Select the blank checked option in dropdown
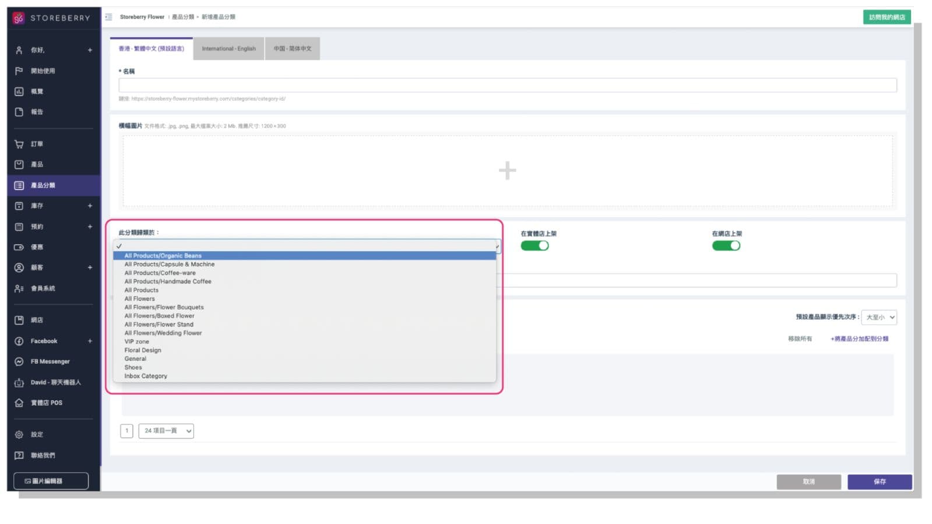The height and width of the screenshot is (524, 932). point(304,246)
